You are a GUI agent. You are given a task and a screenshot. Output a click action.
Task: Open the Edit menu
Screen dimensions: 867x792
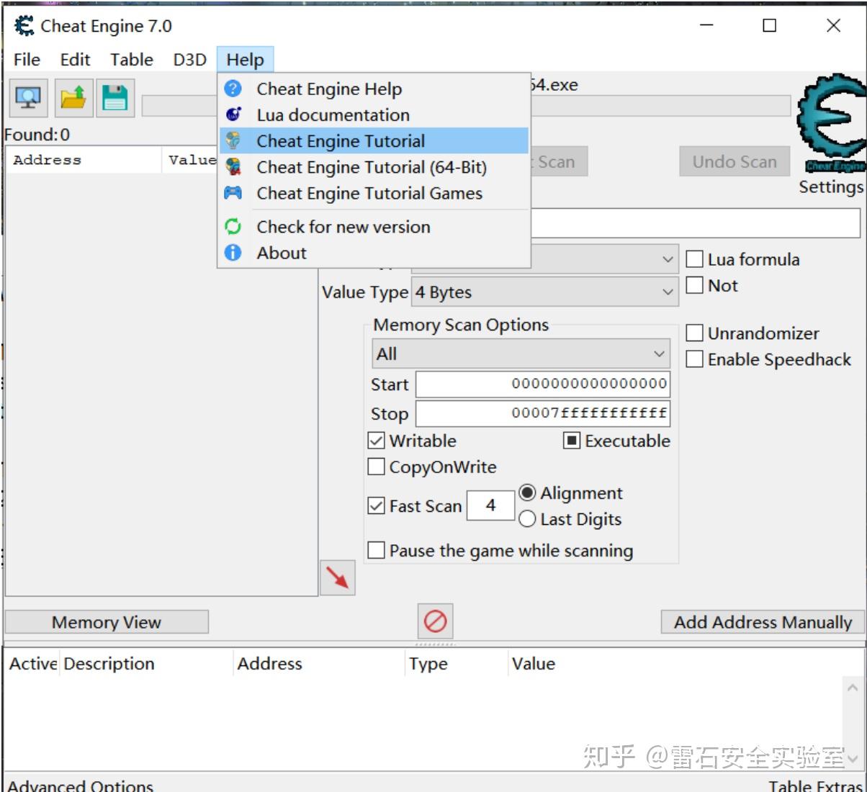pos(75,60)
